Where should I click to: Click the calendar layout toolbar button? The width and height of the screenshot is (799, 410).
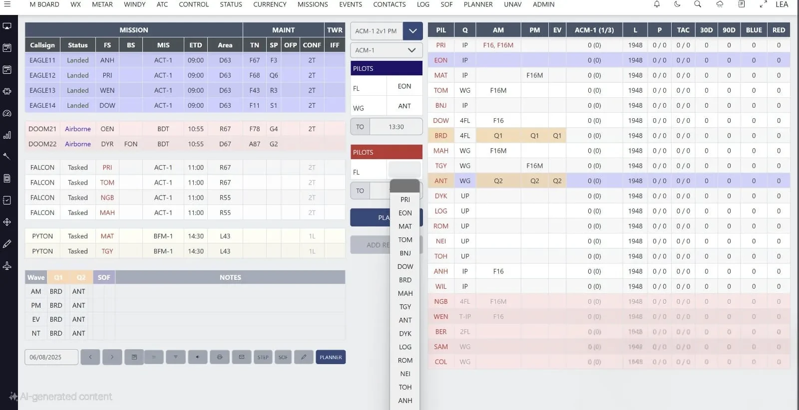[x=134, y=357]
